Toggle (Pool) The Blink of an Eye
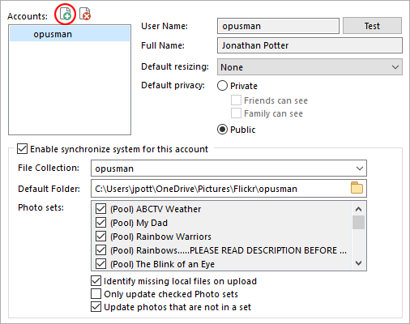 (100, 264)
